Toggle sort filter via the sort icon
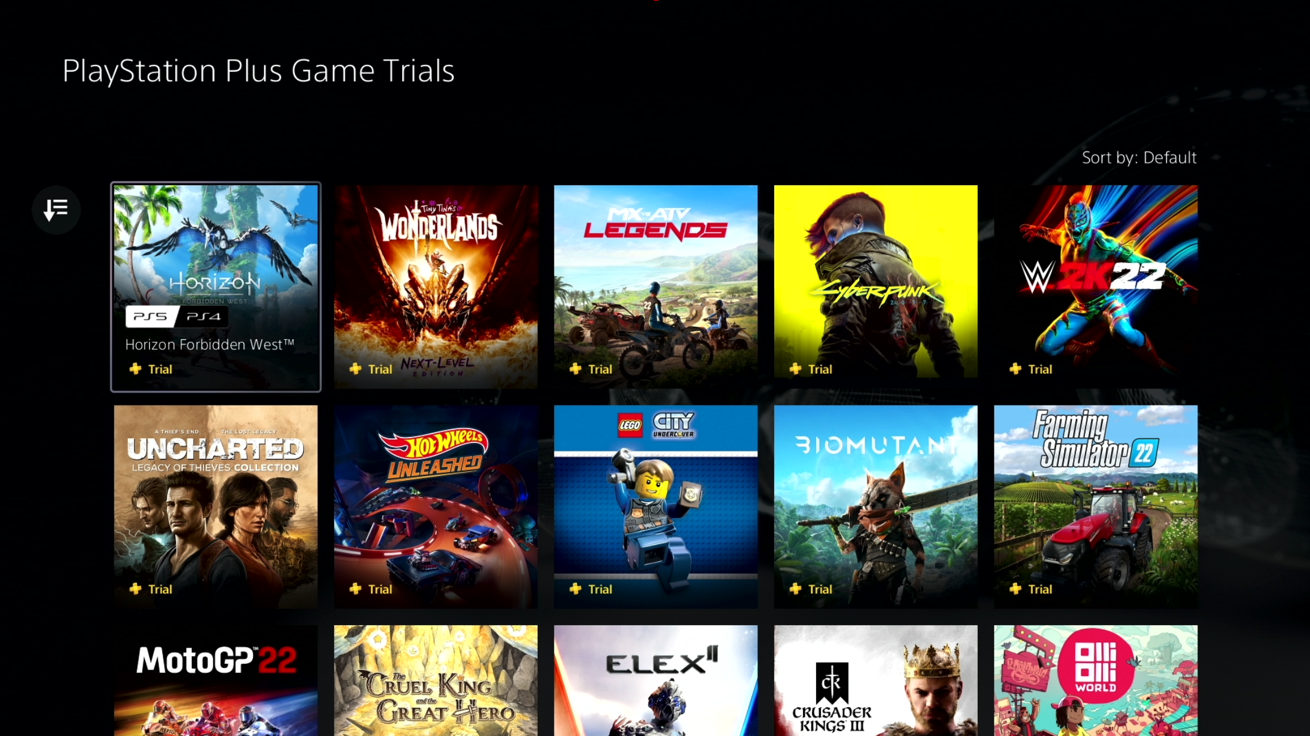 [x=57, y=209]
